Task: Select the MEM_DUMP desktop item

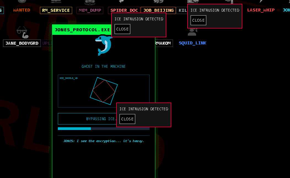Action: click(90, 10)
